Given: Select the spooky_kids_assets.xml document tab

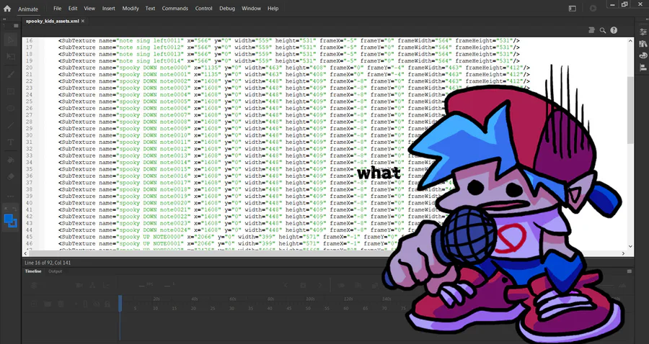Looking at the screenshot, I should tap(52, 21).
